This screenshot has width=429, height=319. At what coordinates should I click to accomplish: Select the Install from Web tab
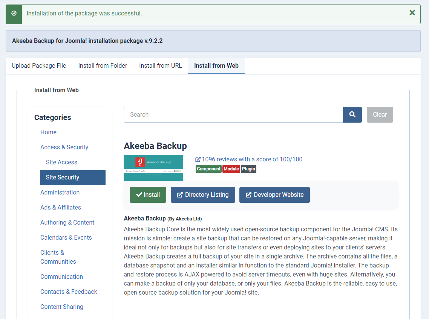coord(216,66)
